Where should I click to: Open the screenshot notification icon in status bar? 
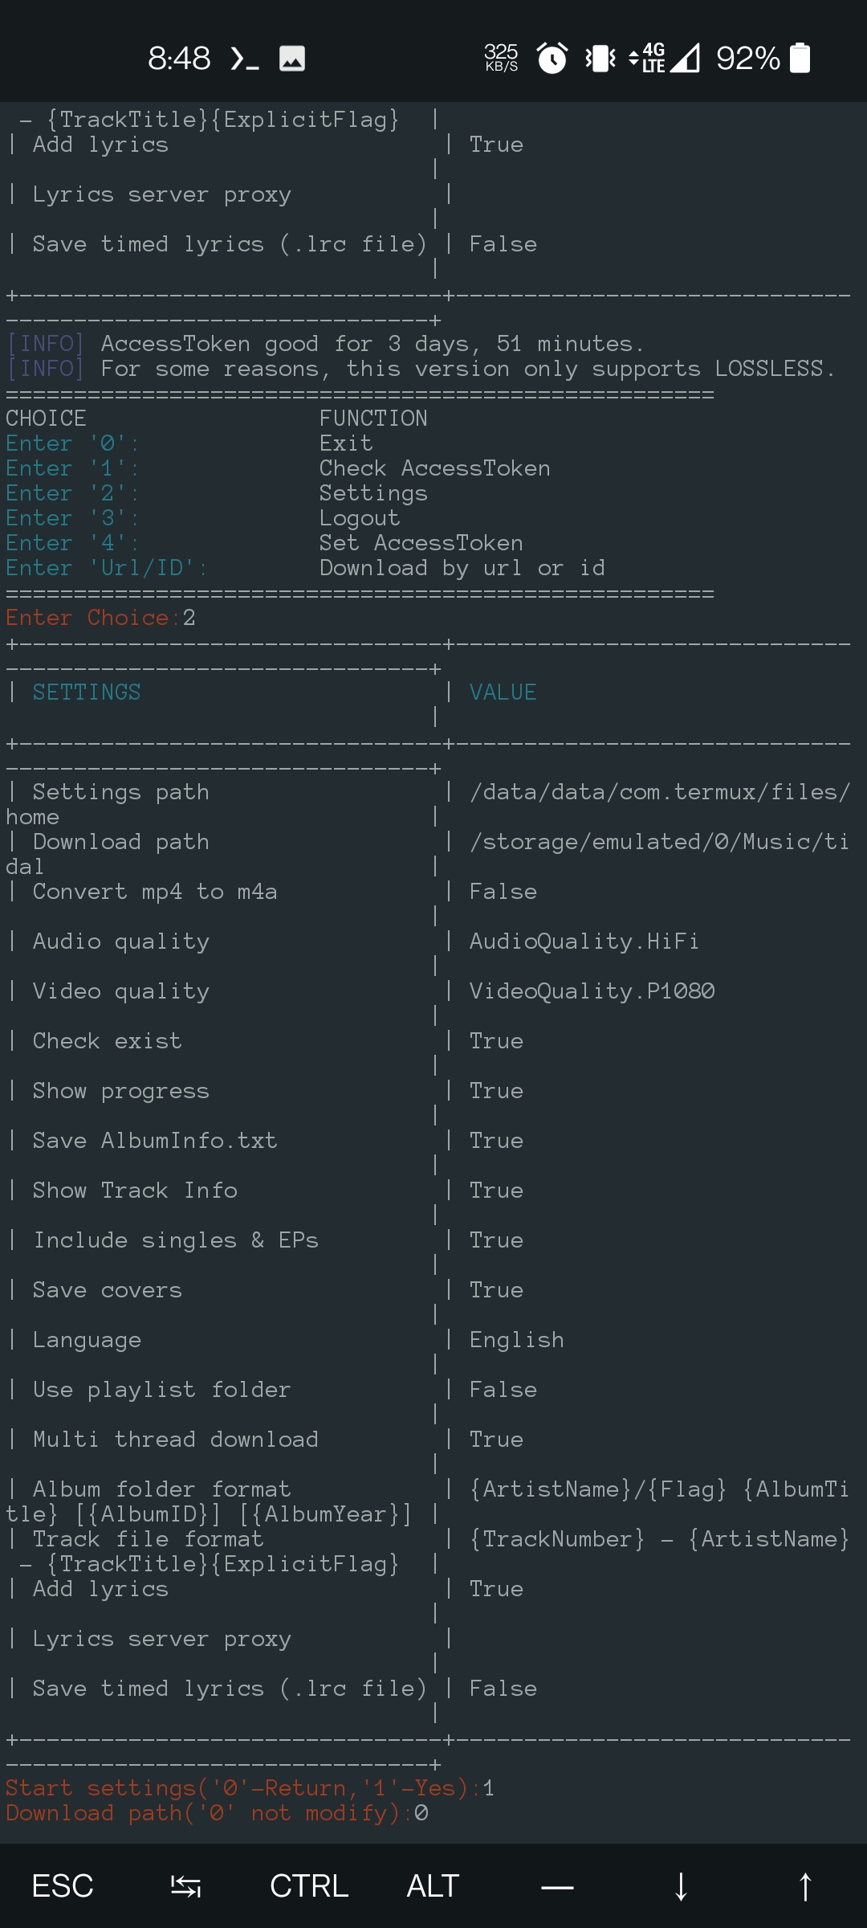point(293,59)
